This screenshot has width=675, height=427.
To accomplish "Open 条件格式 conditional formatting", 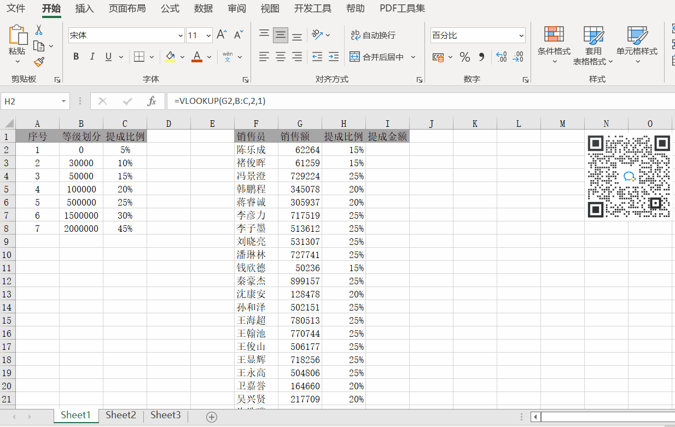I will click(x=554, y=44).
